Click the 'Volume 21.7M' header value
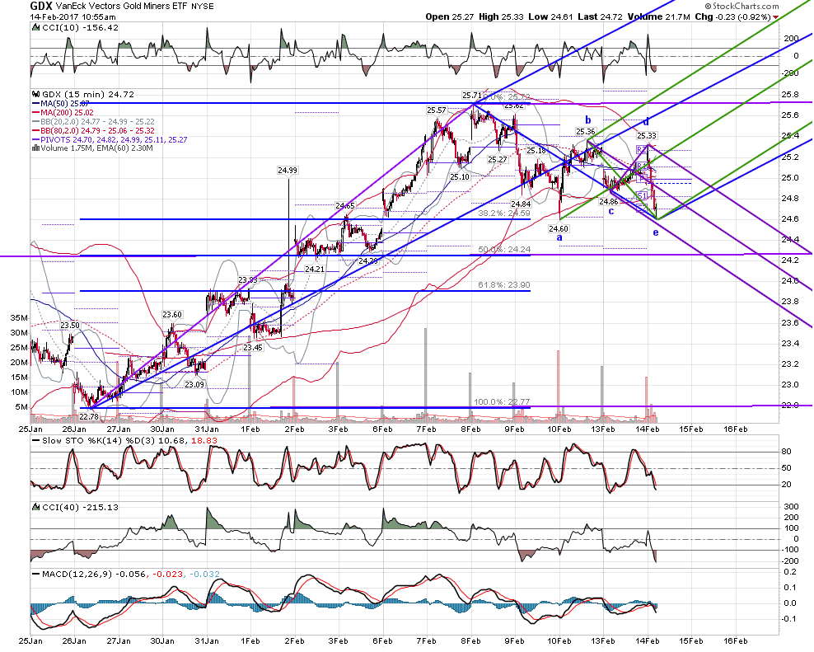This screenshot has width=814, height=652. coord(659,16)
